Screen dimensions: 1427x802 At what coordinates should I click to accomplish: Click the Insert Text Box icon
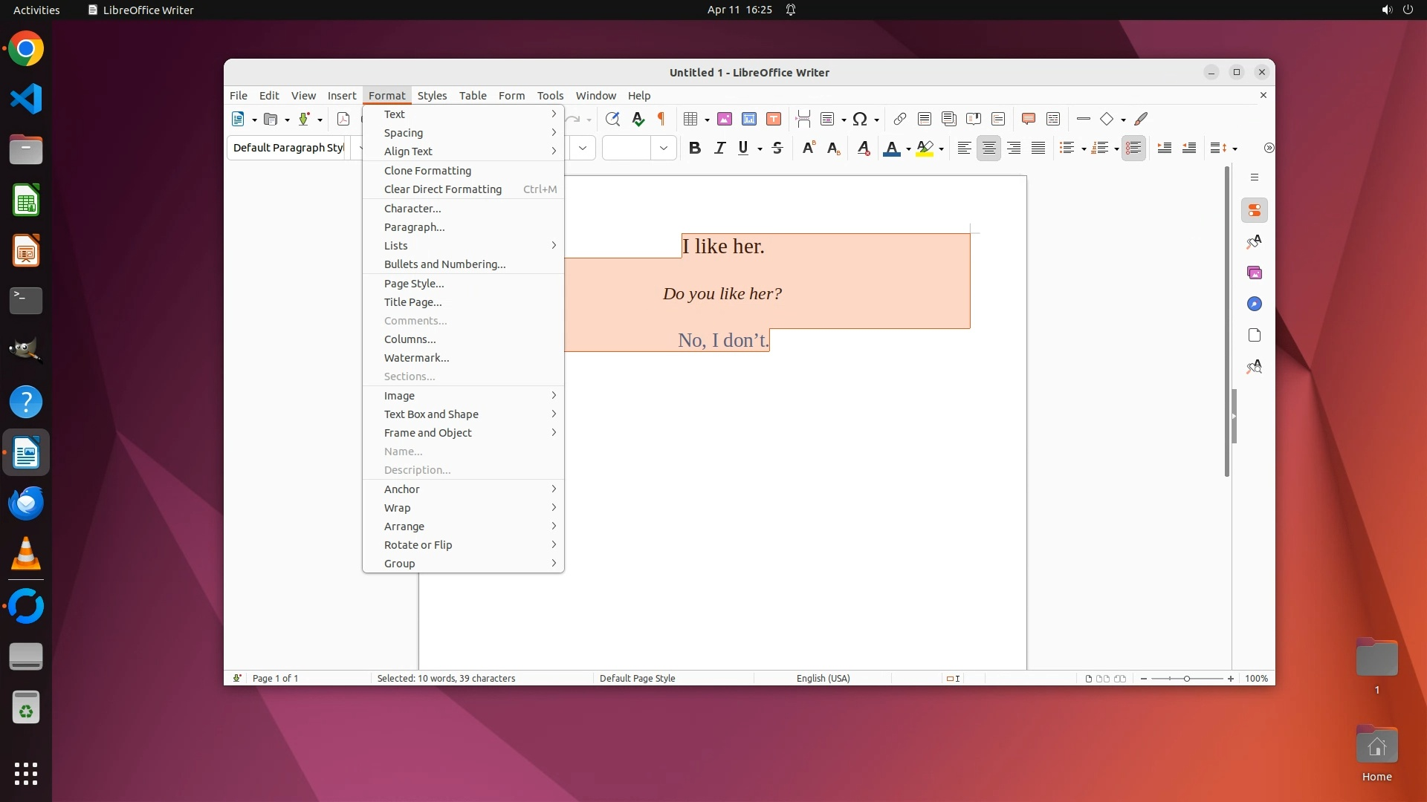pyautogui.click(x=774, y=119)
